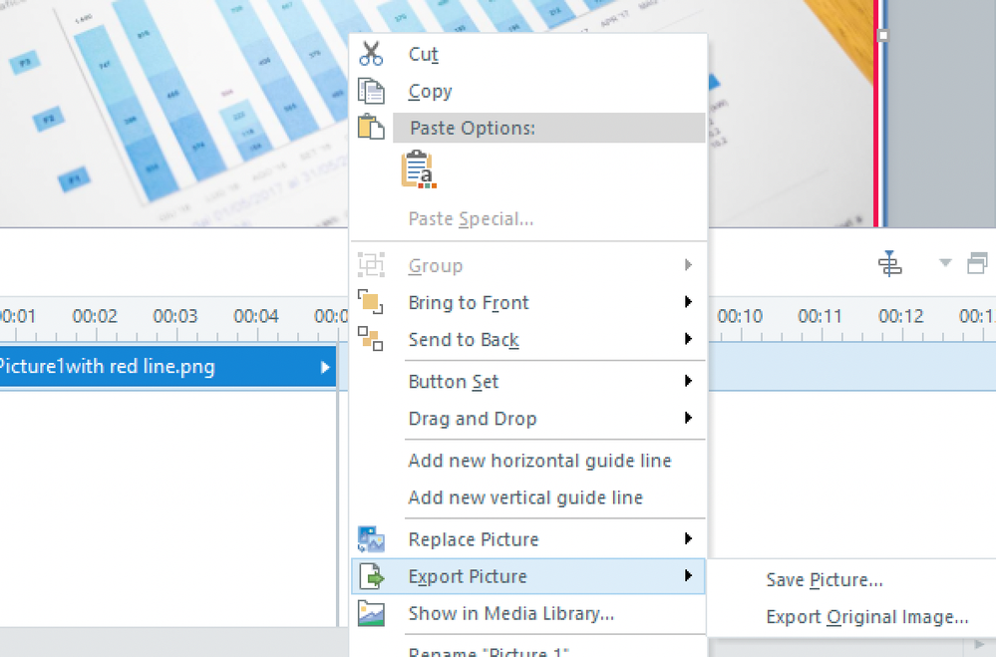Viewport: 996px width, 657px height.
Task: Expand the Button Set submenu arrow
Action: point(688,382)
